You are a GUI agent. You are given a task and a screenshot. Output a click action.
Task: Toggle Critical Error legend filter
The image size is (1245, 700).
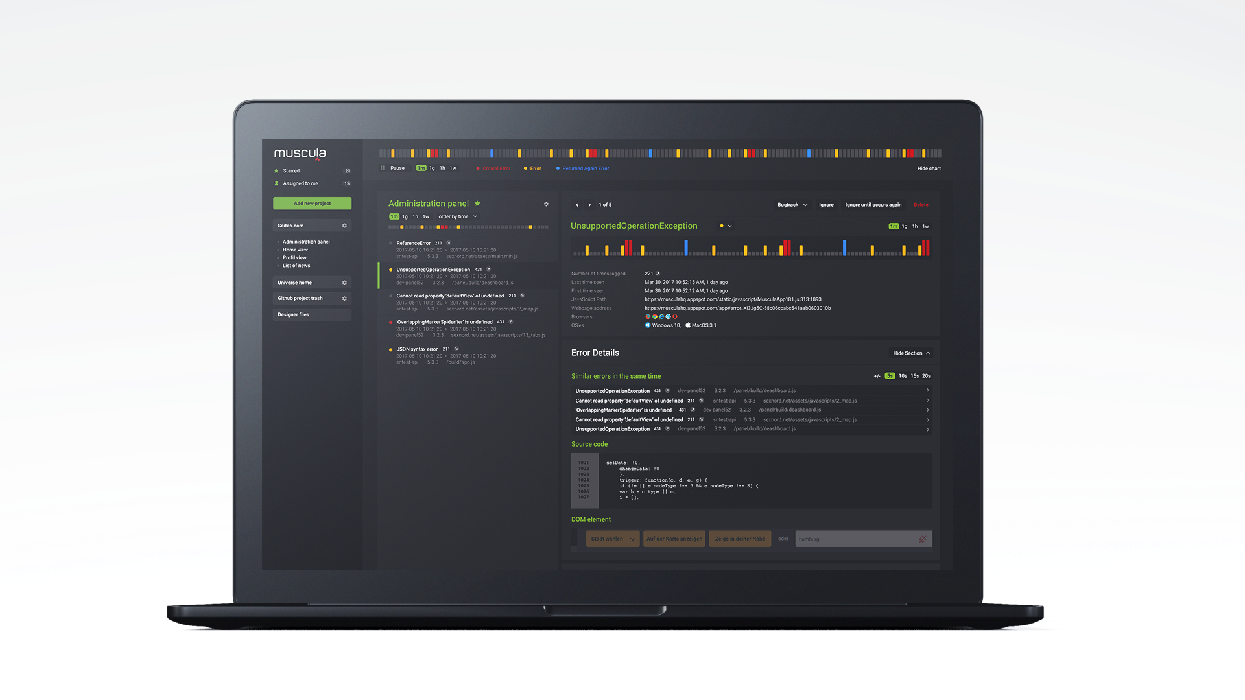click(493, 169)
